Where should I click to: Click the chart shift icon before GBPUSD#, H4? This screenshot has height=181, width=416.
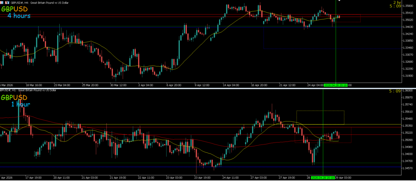click(2, 2)
